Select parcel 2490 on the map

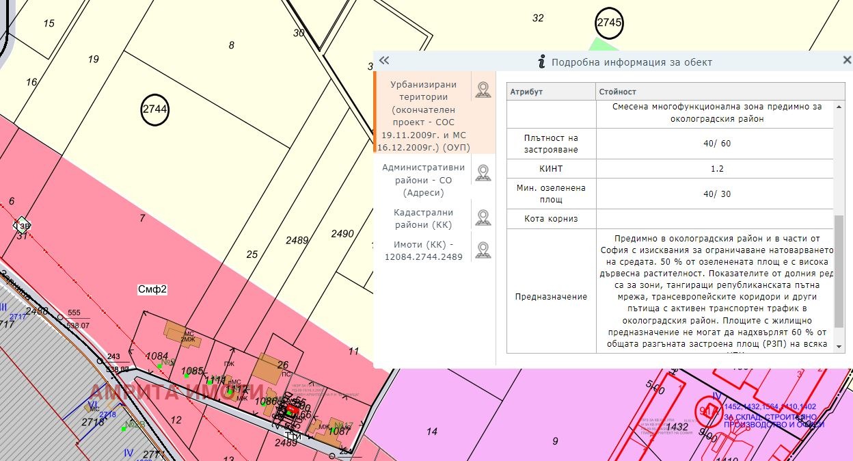pos(342,234)
